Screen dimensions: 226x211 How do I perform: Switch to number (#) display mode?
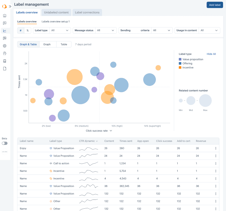click(x=21, y=30)
